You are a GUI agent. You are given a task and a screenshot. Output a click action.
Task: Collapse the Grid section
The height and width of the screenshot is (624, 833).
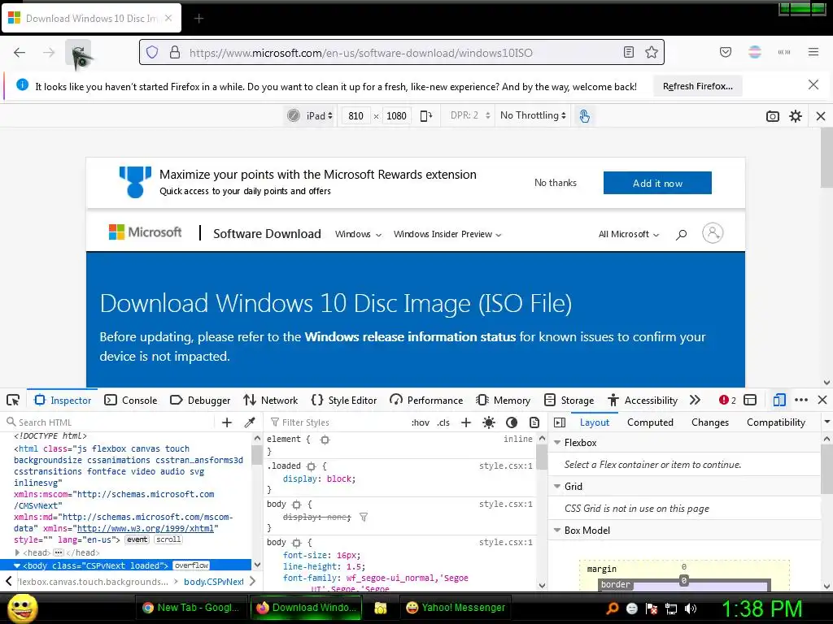[557, 486]
